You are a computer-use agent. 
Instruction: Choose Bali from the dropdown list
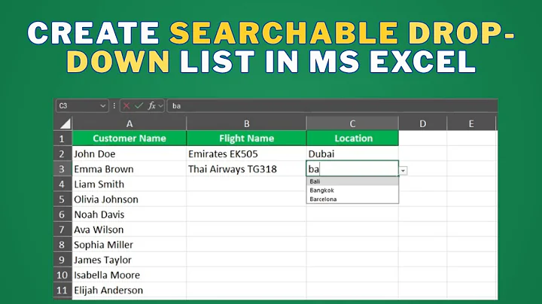(x=352, y=181)
